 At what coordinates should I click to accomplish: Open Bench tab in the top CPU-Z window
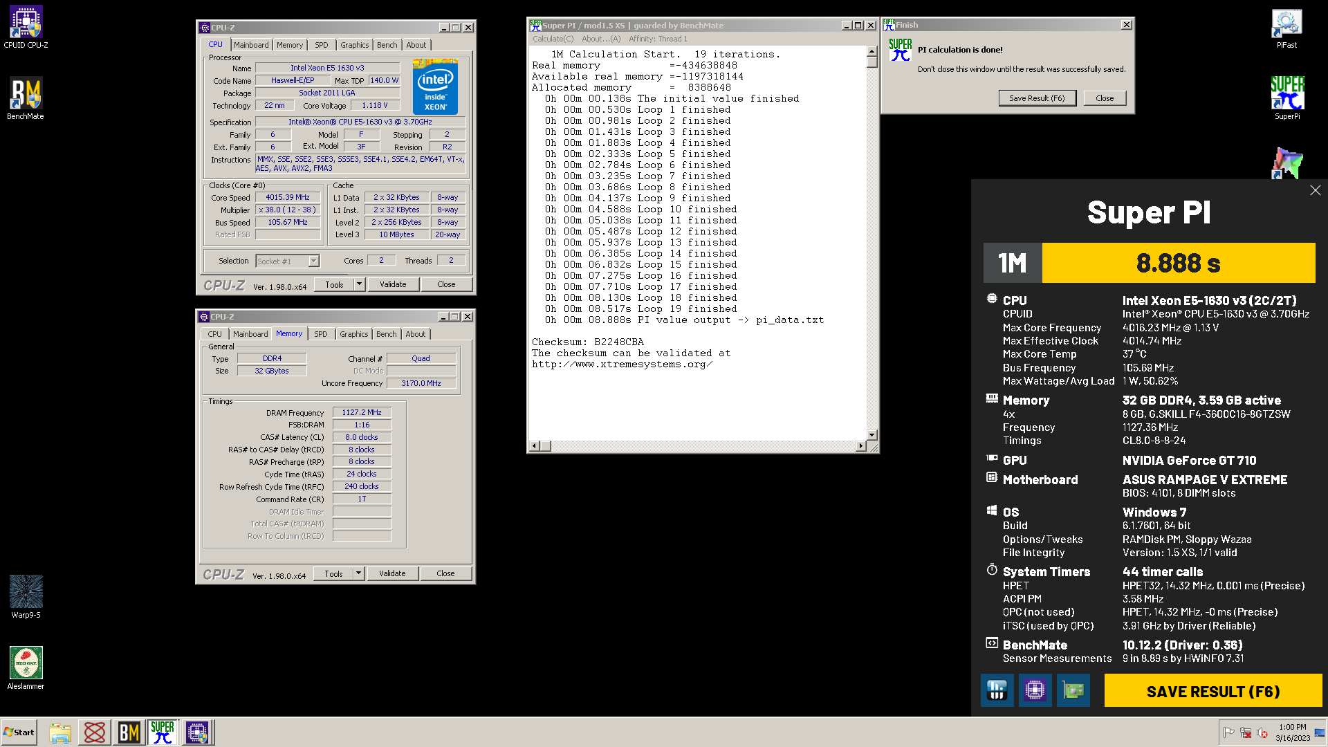[387, 45]
